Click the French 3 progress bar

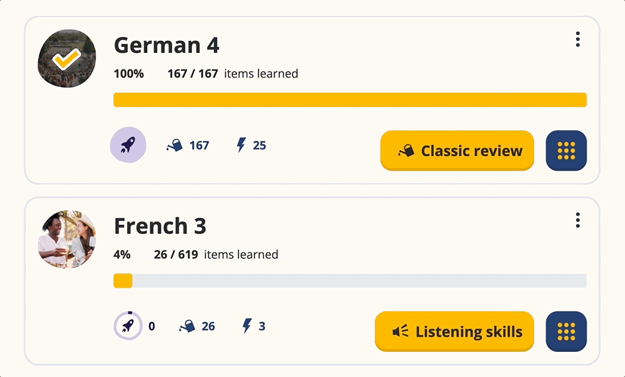pyautogui.click(x=350, y=280)
